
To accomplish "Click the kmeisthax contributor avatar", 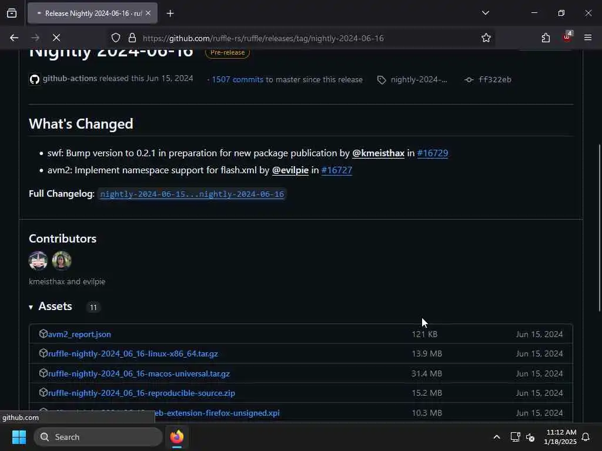I will (38, 261).
